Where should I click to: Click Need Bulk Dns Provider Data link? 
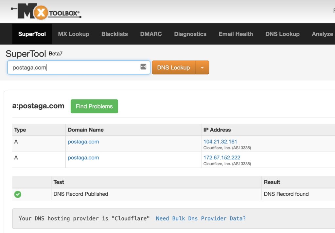[201, 219]
